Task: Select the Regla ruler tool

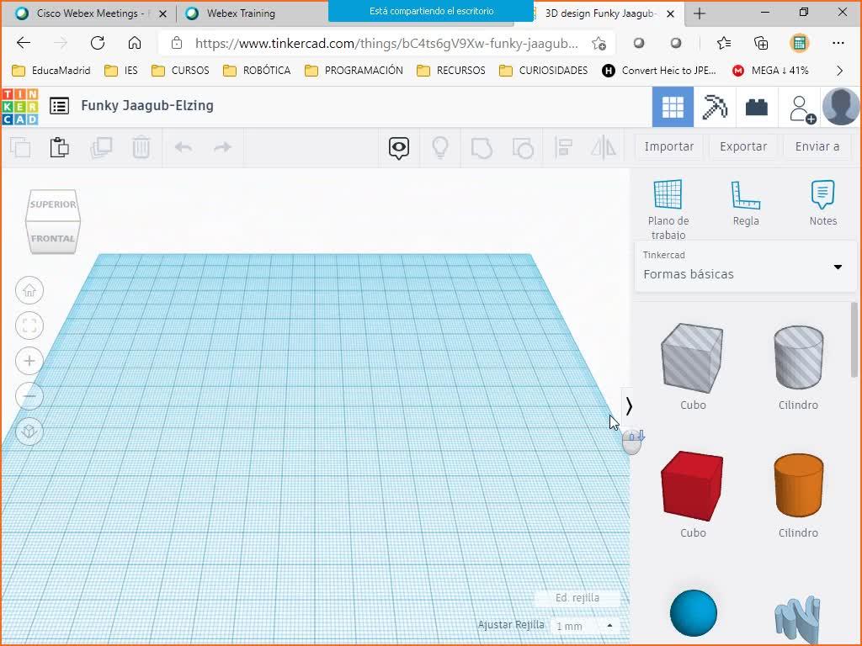Action: pos(746,204)
